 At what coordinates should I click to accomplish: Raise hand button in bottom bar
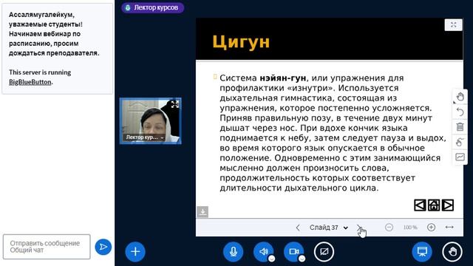(x=452, y=251)
